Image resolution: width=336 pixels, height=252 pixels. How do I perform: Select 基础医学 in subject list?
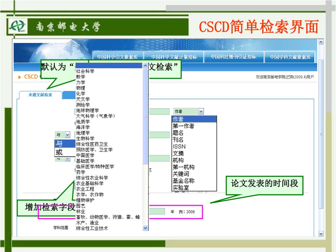click(109, 161)
